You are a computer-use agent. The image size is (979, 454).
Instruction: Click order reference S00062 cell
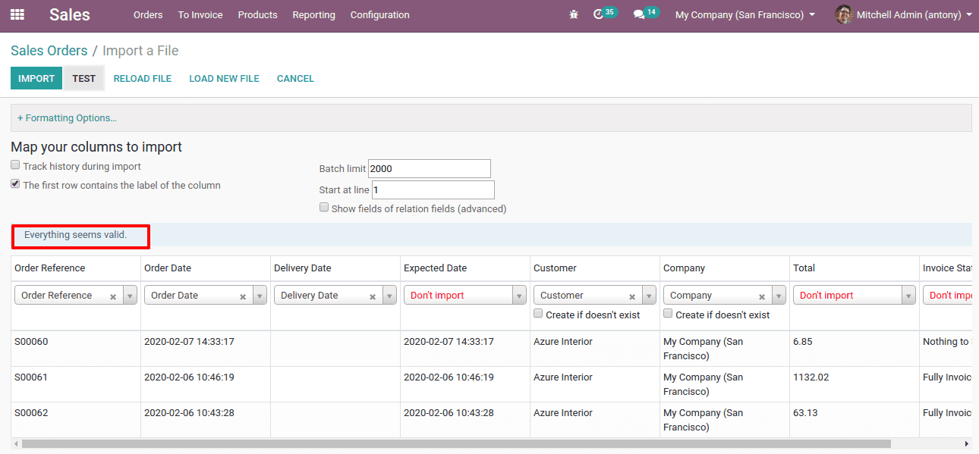31,413
